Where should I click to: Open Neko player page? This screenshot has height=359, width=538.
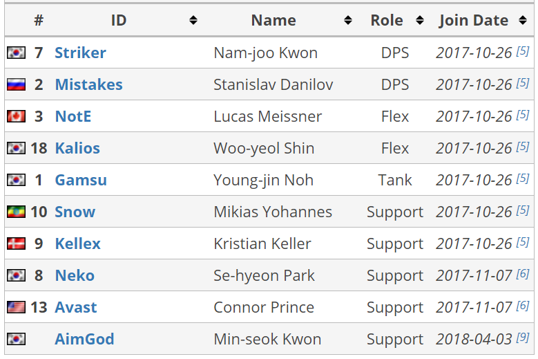point(75,275)
